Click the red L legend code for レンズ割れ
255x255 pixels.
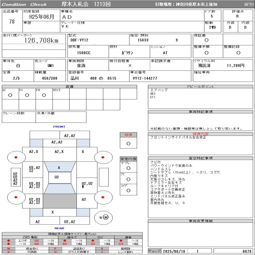tap(102, 252)
